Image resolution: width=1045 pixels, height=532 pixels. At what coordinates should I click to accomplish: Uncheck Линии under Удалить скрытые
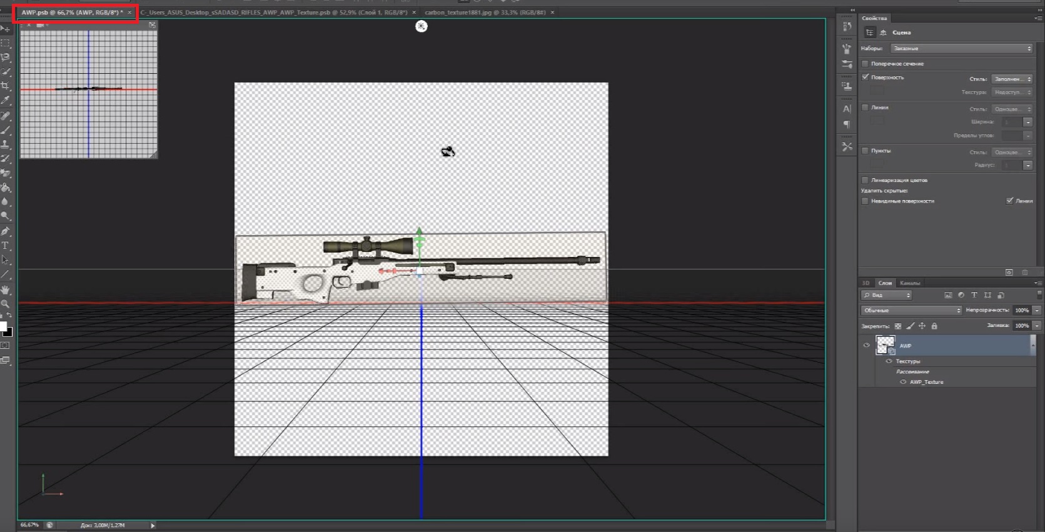[1009, 201]
